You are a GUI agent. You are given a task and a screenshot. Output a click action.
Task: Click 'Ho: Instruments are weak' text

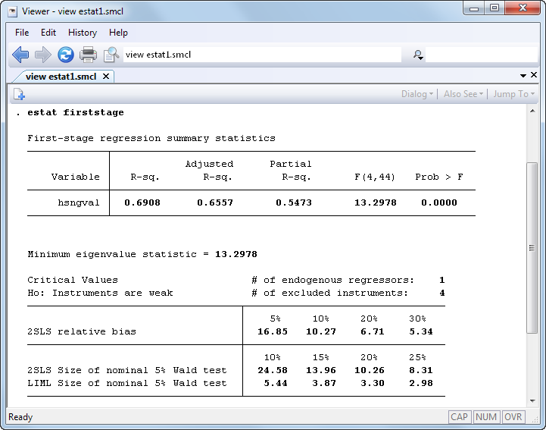(100, 293)
